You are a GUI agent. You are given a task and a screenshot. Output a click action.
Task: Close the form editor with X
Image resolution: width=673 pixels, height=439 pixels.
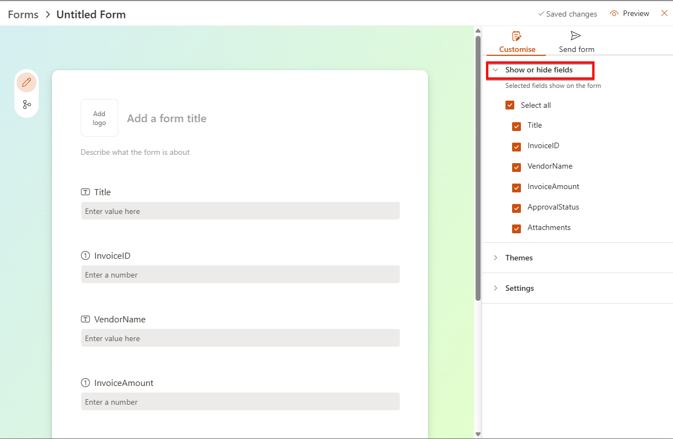[664, 13]
